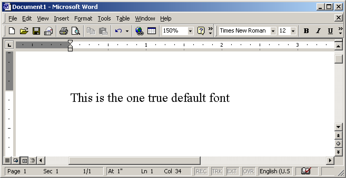
Task: Expand Formatting toolbar more buttons chevron
Action: click(x=340, y=31)
